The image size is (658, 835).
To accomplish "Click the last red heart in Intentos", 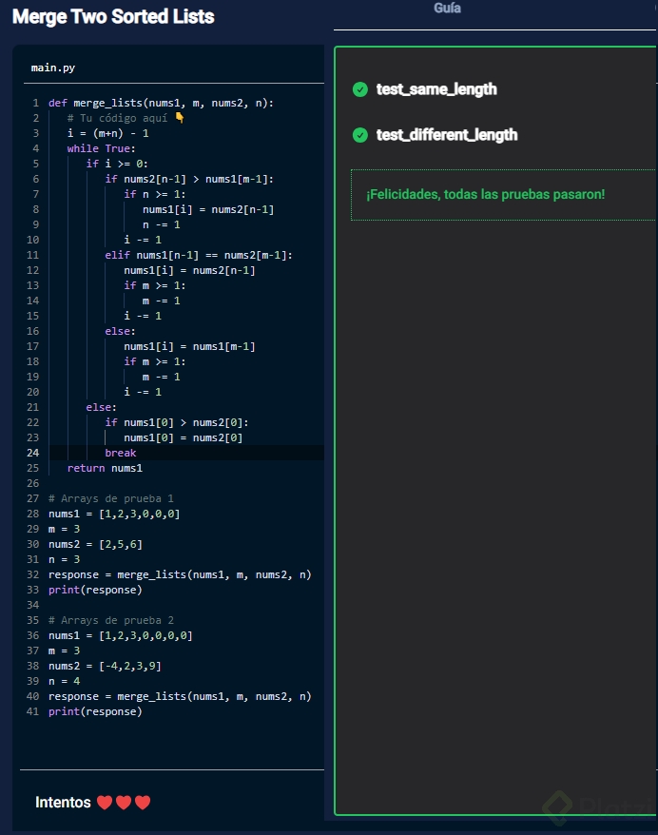I will point(143,803).
